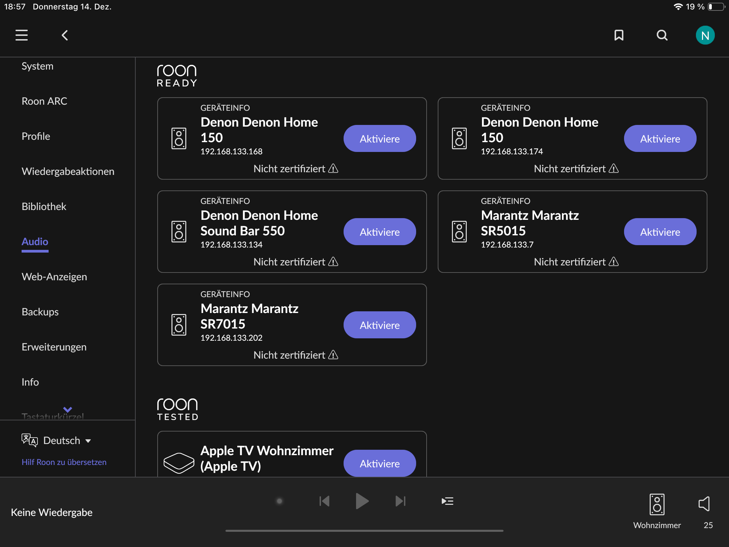The height and width of the screenshot is (547, 729).
Task: Click the Roon signal path dot indicator
Action: click(x=279, y=501)
